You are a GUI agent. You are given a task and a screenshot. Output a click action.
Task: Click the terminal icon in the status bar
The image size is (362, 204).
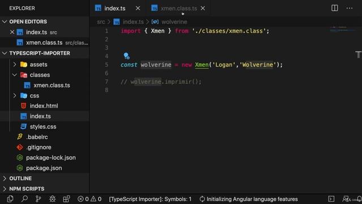click(x=331, y=199)
